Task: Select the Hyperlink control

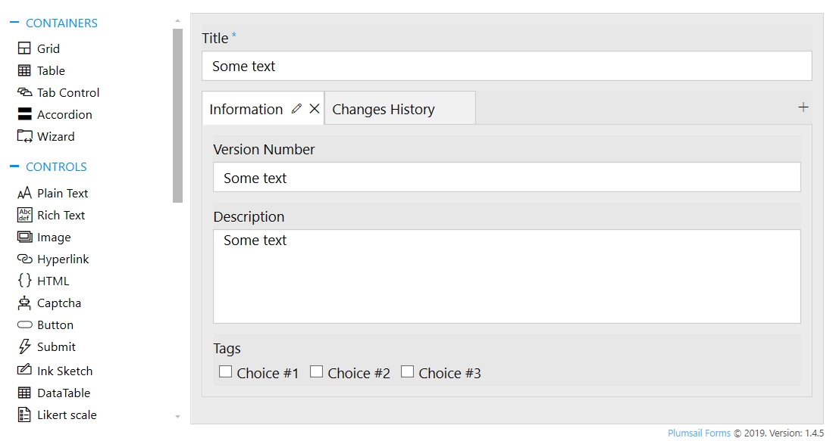Action: pos(61,259)
